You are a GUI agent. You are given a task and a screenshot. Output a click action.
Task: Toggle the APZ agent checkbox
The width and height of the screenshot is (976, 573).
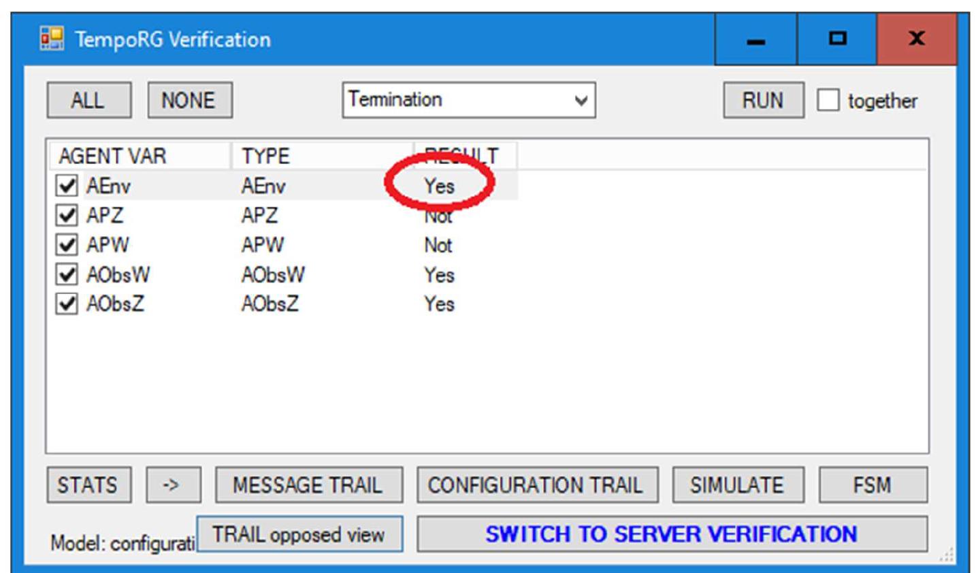(x=67, y=215)
